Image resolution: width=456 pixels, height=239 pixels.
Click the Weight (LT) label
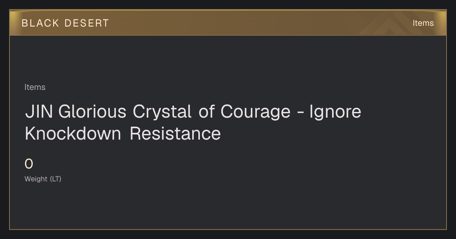click(43, 179)
